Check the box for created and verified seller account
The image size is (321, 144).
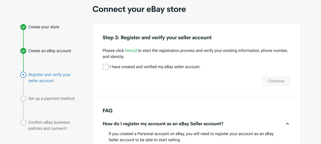coord(105,67)
